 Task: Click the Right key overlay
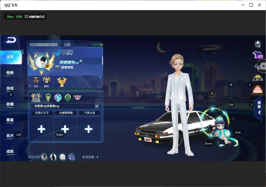pyautogui.click(x=60, y=135)
